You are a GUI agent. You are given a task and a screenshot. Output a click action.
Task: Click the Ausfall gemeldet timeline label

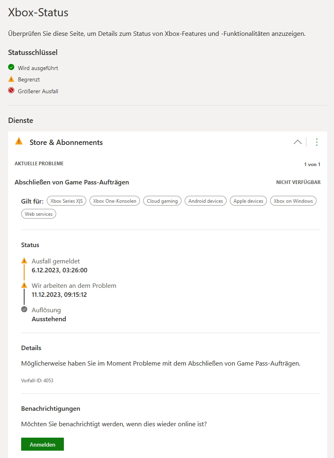pos(56,261)
